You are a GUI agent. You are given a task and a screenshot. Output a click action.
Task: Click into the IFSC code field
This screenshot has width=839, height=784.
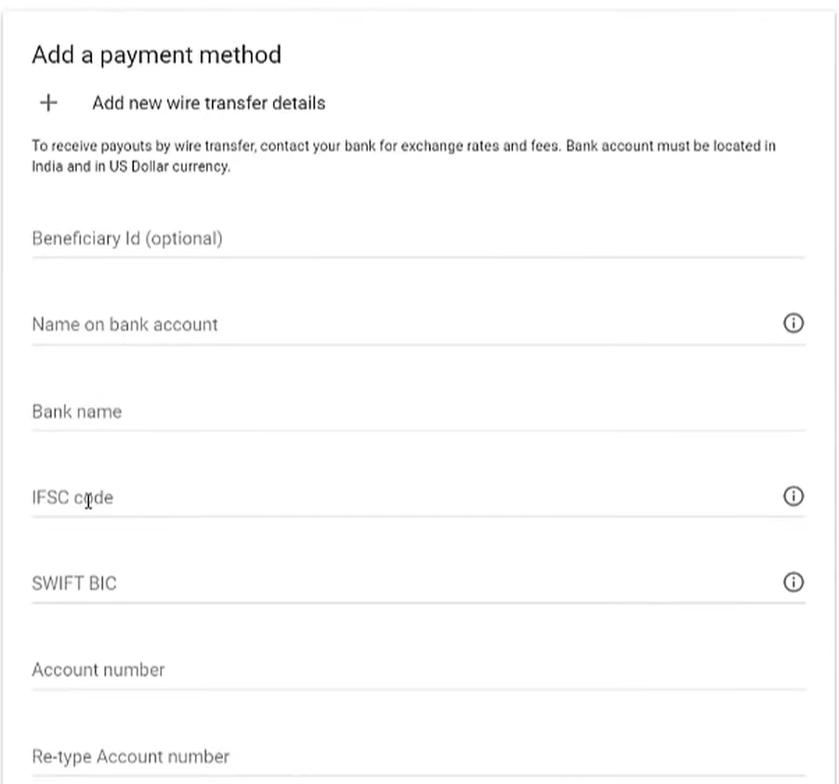tap(406, 497)
